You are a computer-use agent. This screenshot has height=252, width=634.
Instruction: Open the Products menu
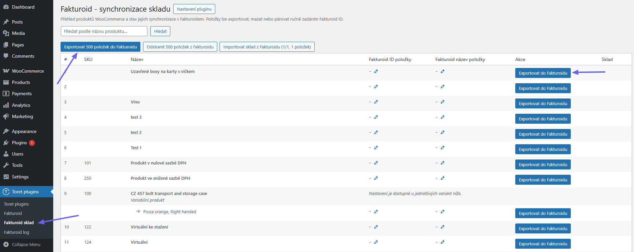click(21, 82)
